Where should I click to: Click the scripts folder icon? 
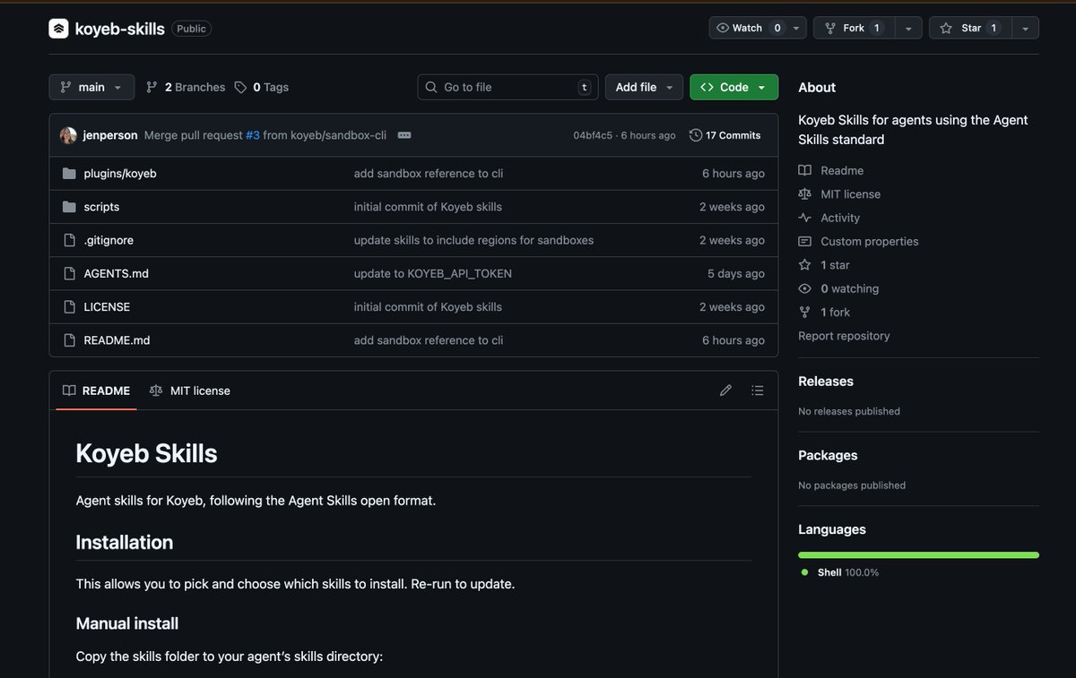coord(69,207)
